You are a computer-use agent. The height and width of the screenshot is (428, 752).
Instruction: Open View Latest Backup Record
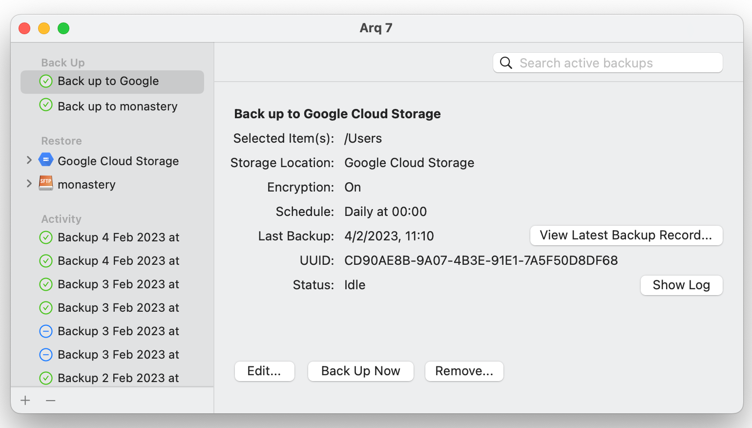pos(626,235)
